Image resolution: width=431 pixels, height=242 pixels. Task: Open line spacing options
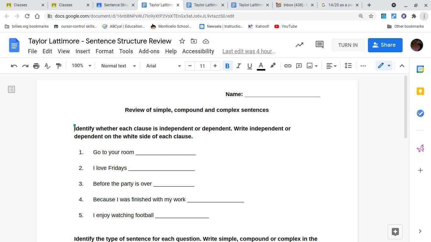[348, 66]
